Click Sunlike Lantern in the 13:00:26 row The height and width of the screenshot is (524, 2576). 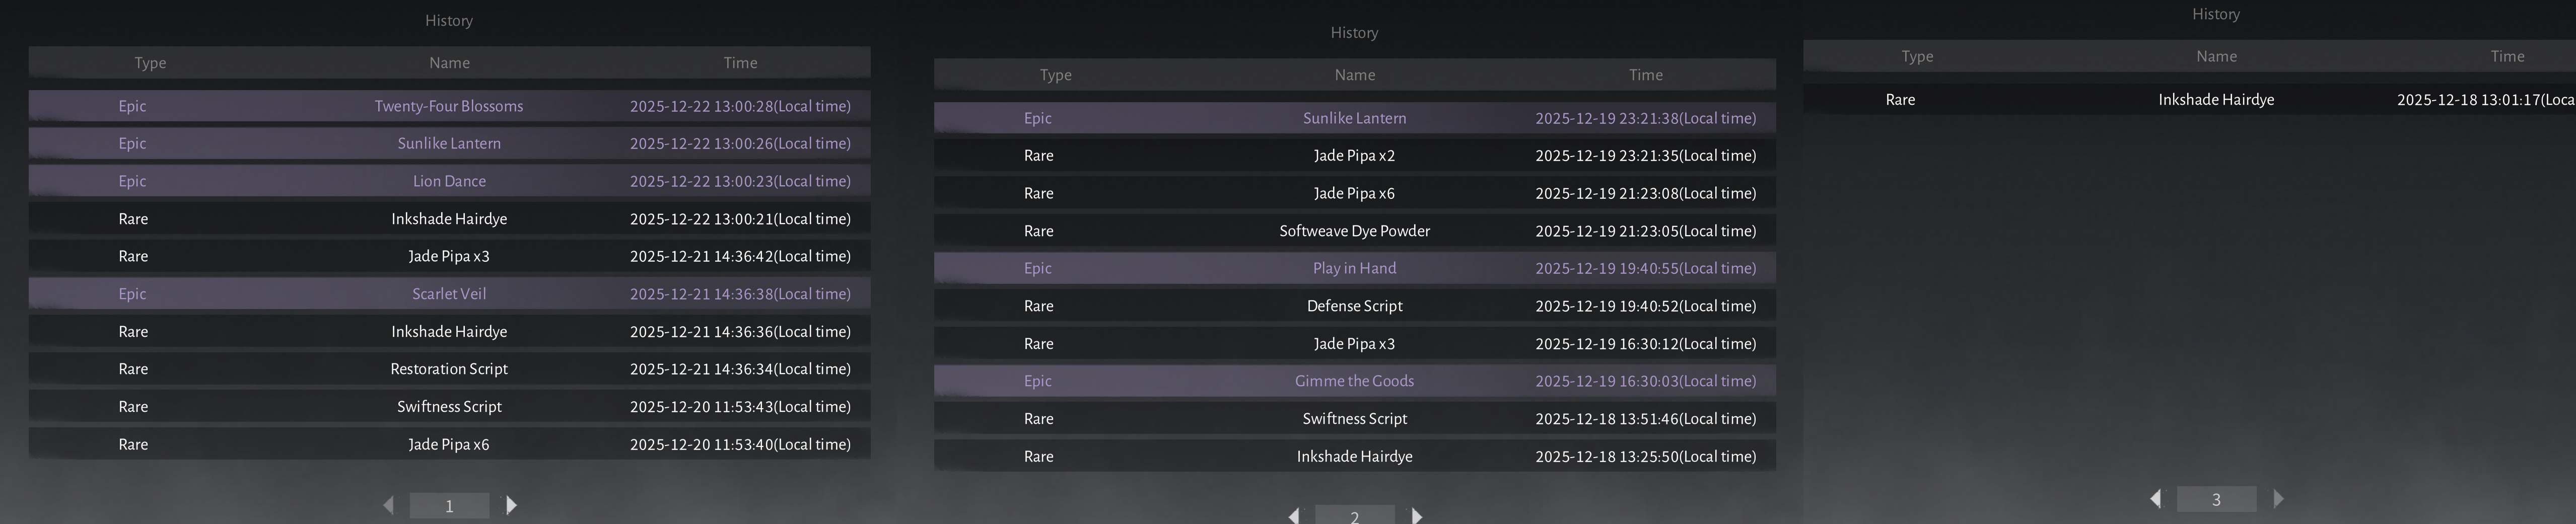[x=449, y=143]
